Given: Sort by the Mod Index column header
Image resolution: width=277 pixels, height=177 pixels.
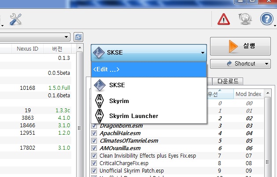Looking at the screenshot, I should (248, 94).
